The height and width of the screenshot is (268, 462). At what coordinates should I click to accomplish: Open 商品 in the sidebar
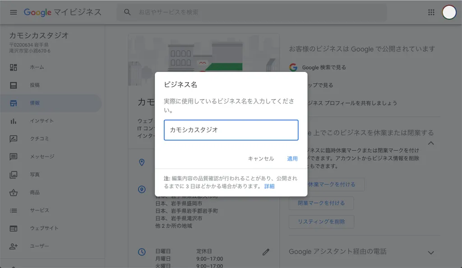[51, 192]
